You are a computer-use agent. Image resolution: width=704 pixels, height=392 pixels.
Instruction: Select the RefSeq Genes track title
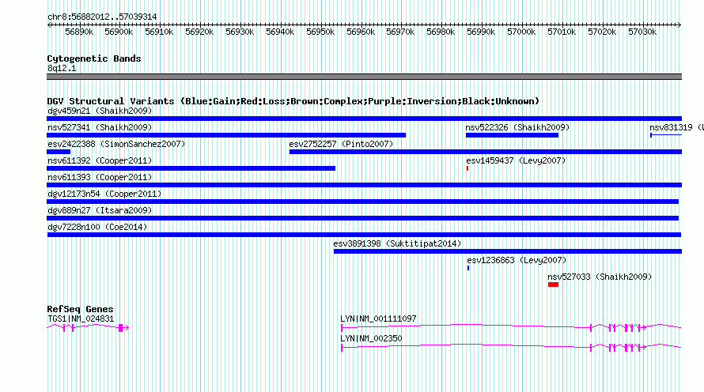80,309
